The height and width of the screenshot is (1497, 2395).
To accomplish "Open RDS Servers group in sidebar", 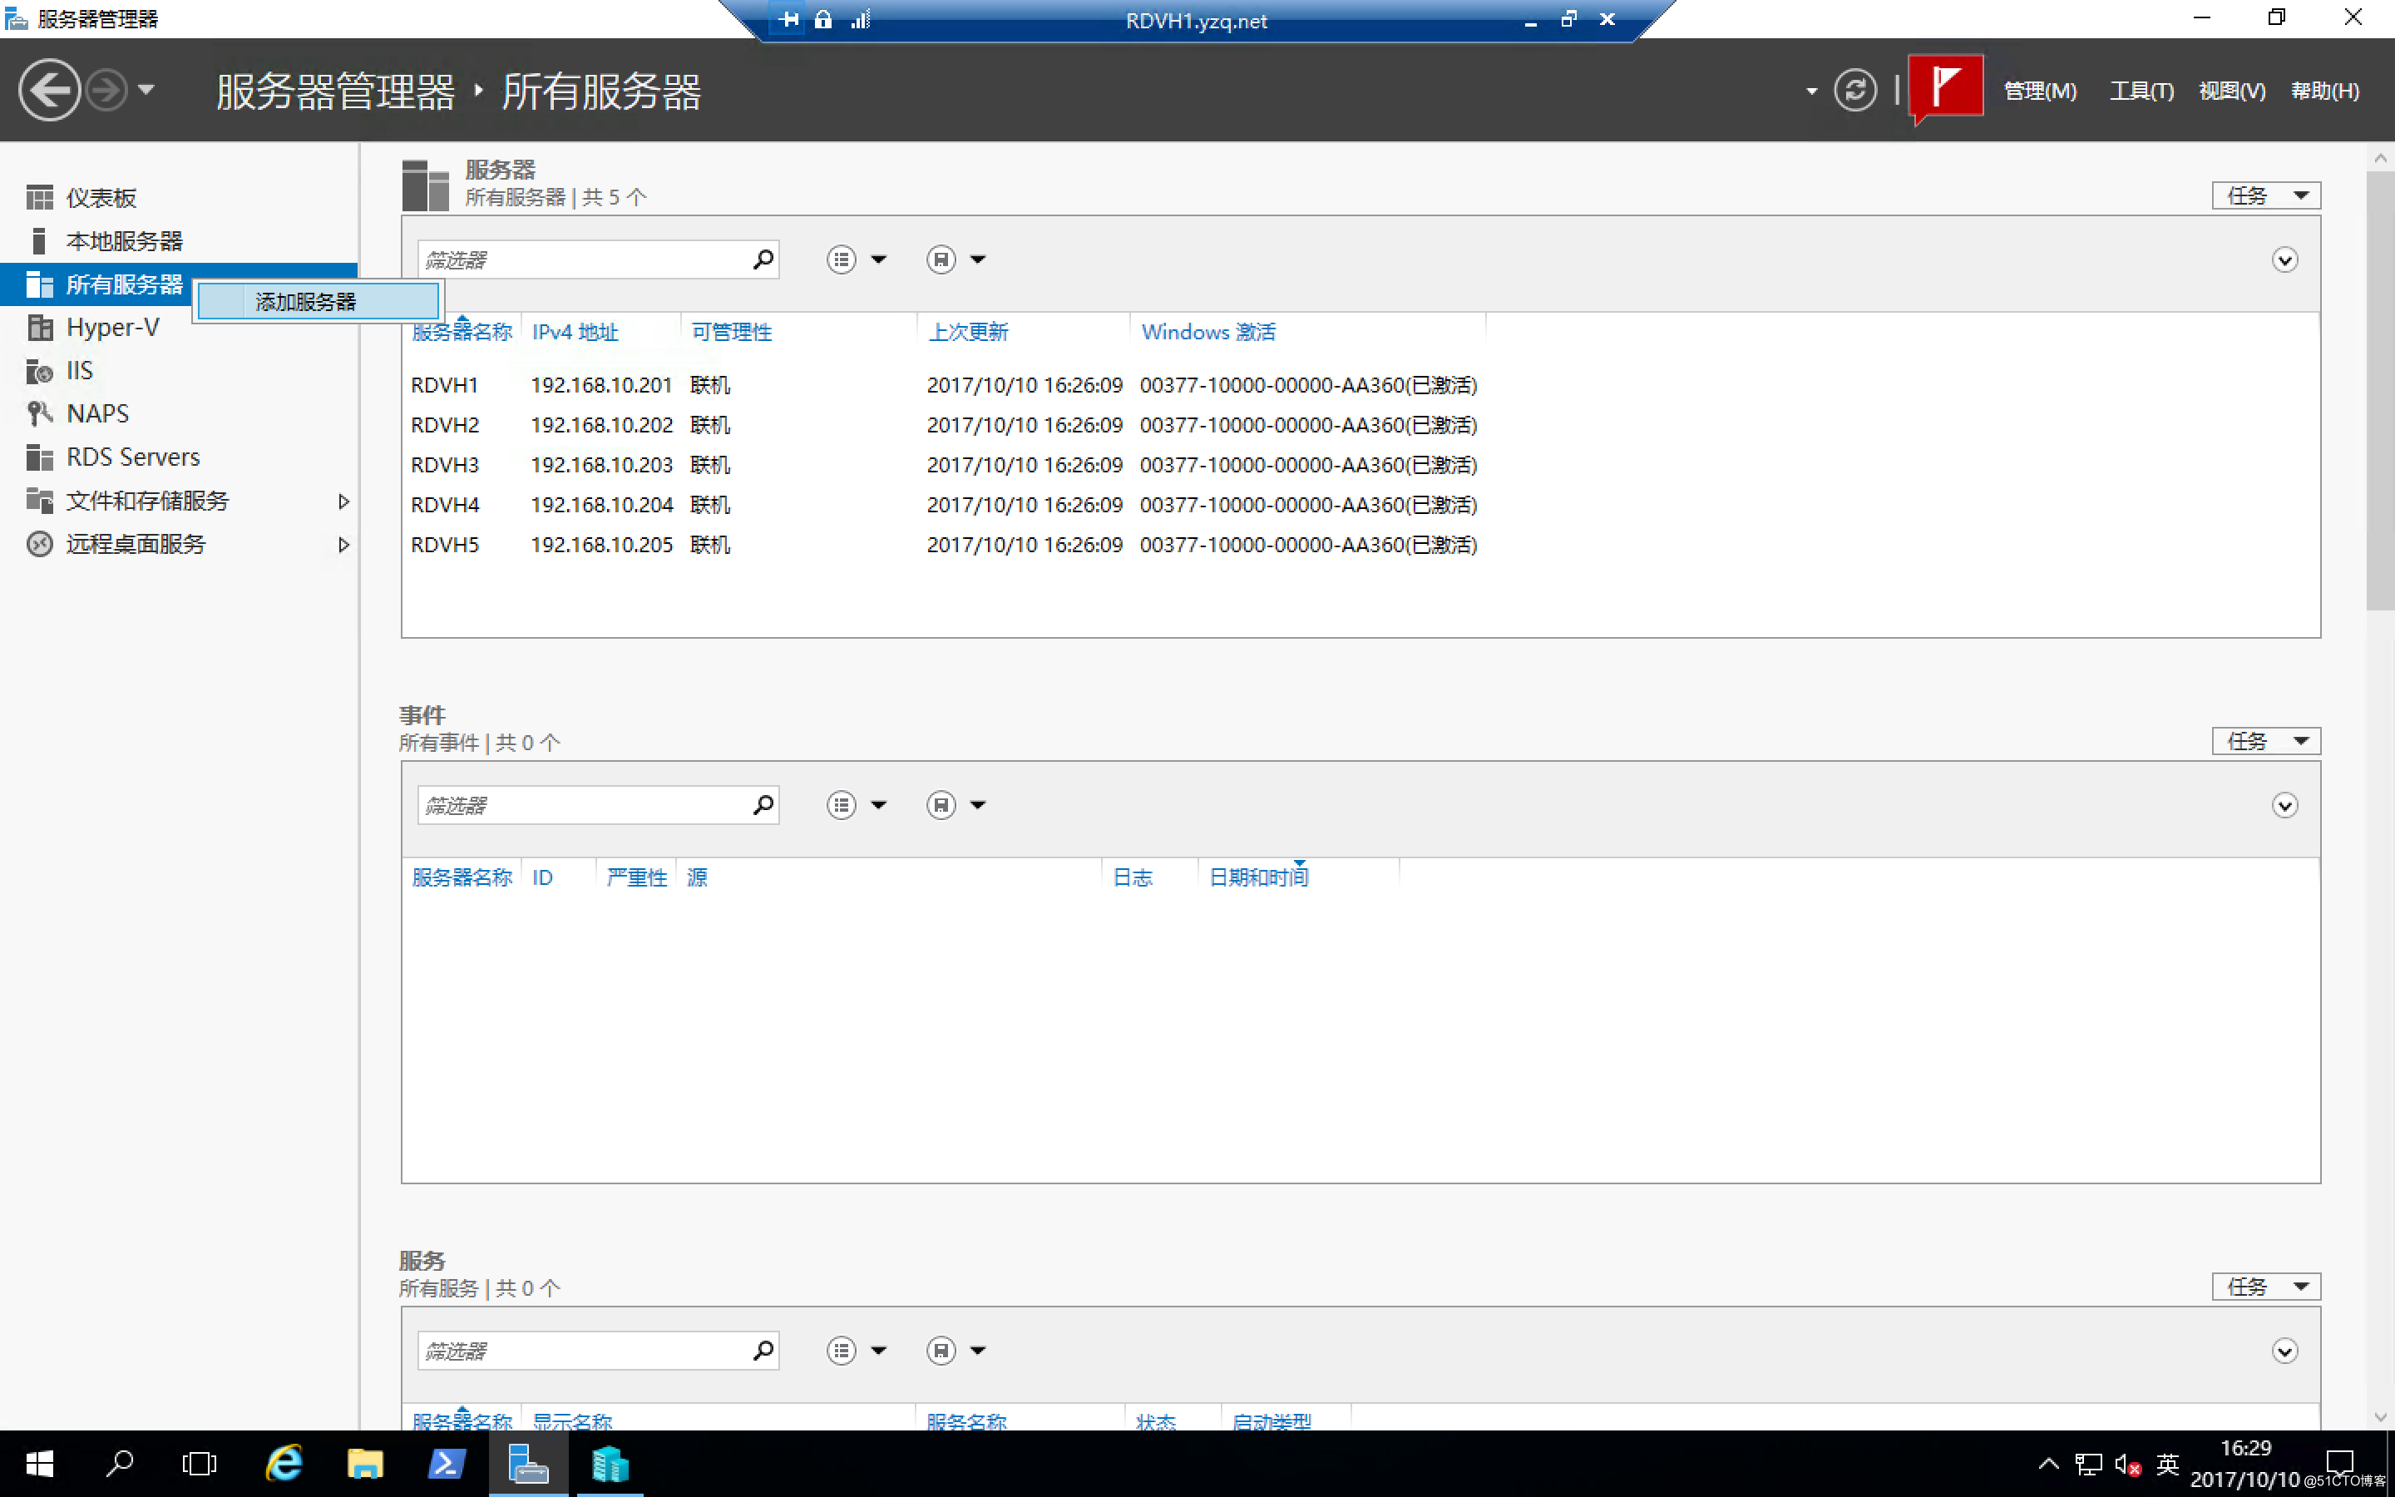I will [x=132, y=457].
